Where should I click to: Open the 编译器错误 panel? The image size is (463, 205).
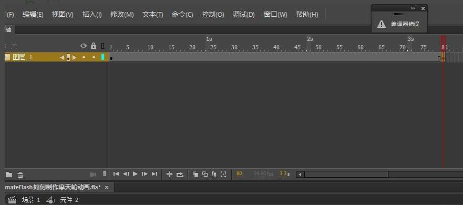click(405, 24)
